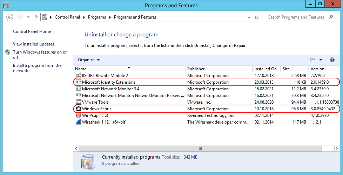Open Help with the question mark icon
The height and width of the screenshot is (175, 343).
(x=332, y=60)
